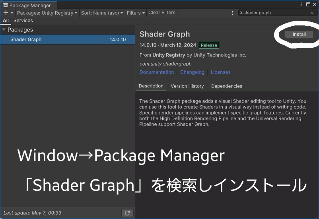Open the Sort: Name (asc) dropdown

(102, 13)
